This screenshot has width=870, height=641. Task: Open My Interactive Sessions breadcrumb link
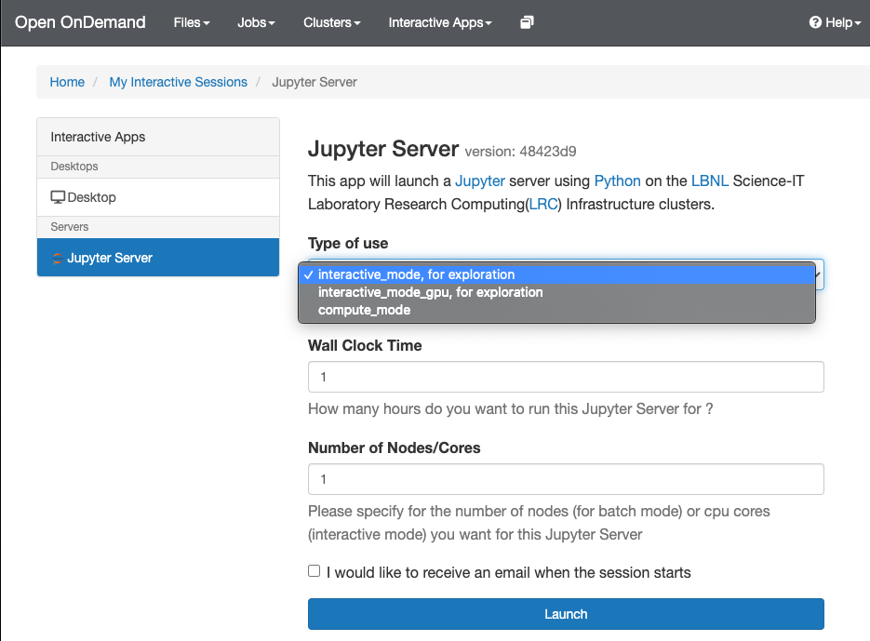coord(178,82)
